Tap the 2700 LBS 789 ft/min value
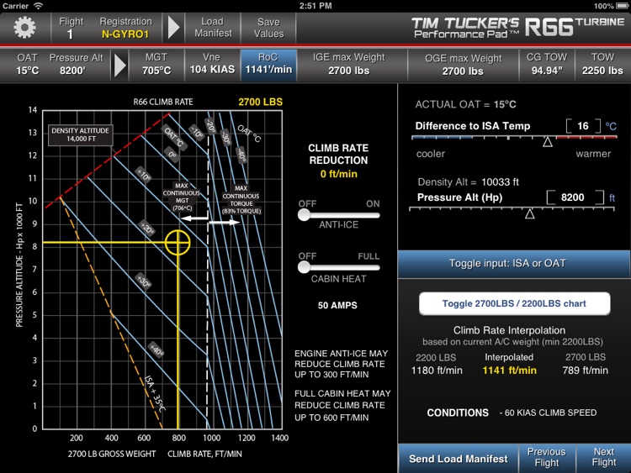631x473 pixels. pyautogui.click(x=585, y=371)
